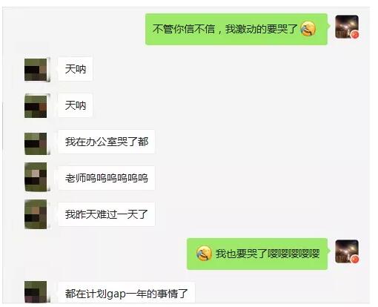Click the red badge on the lower sender avatar
Viewport: 378px width, 307px height.
point(355,259)
